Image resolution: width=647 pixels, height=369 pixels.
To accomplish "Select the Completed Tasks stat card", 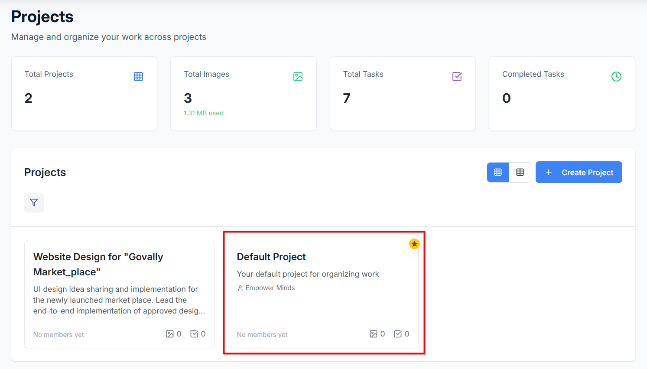I will pyautogui.click(x=562, y=94).
